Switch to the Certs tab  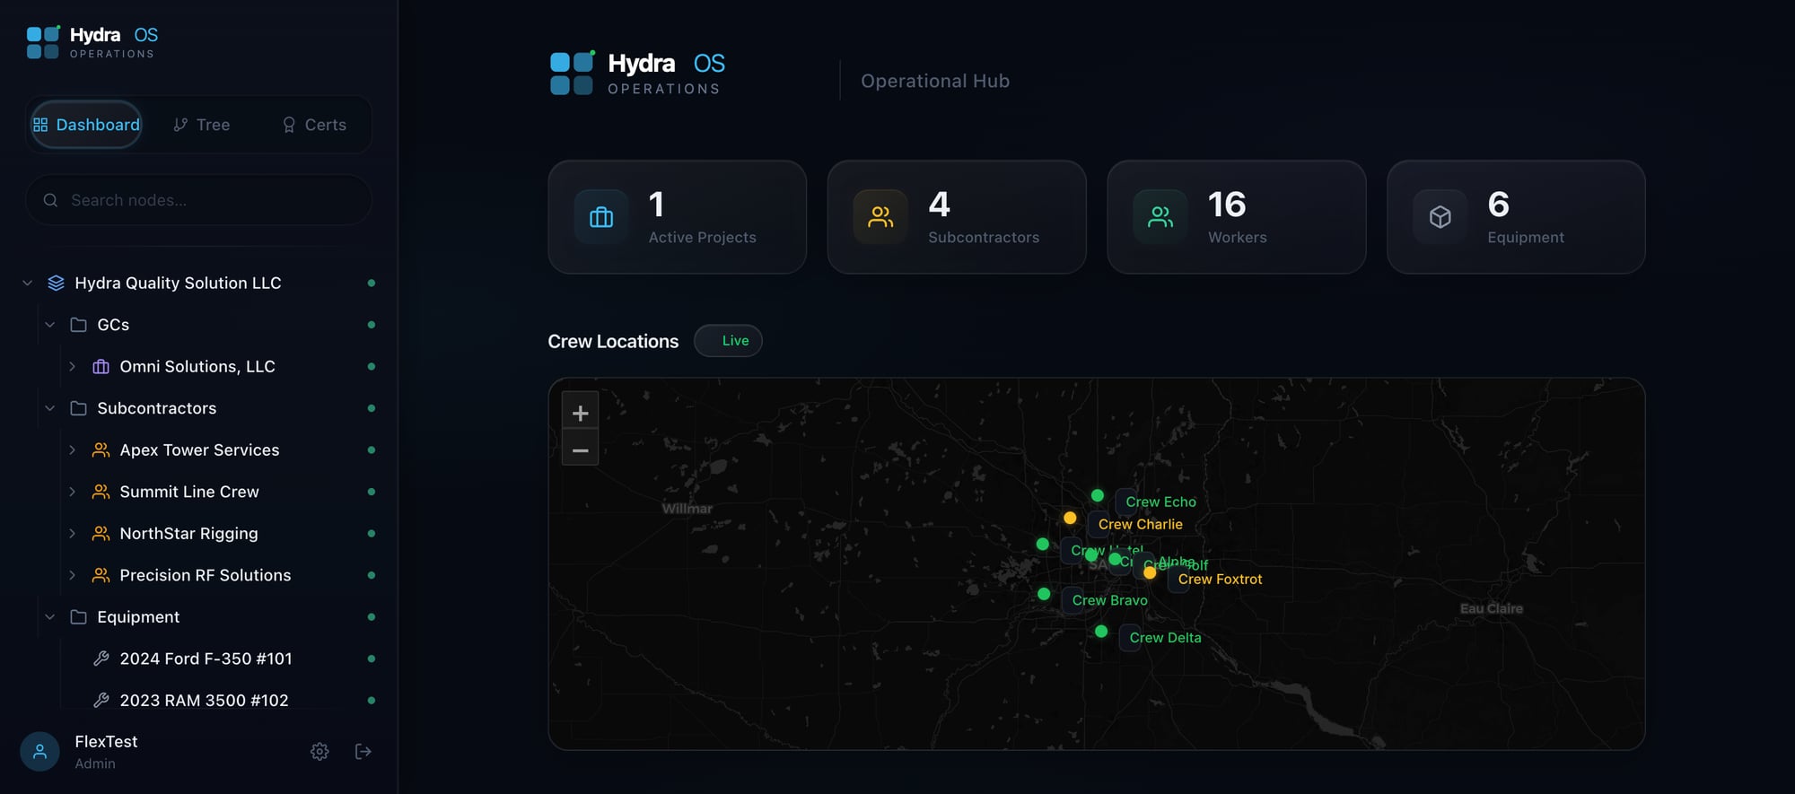pyautogui.click(x=314, y=125)
